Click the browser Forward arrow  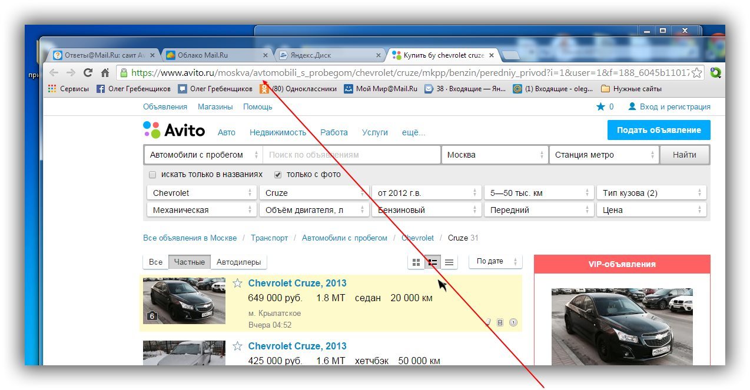point(71,73)
